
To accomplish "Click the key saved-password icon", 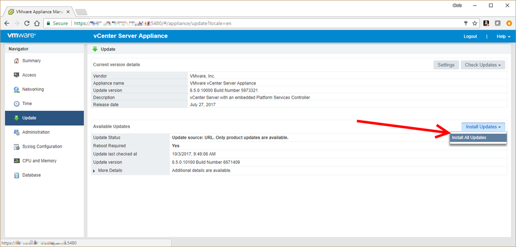I will pyautogui.click(x=466, y=23).
